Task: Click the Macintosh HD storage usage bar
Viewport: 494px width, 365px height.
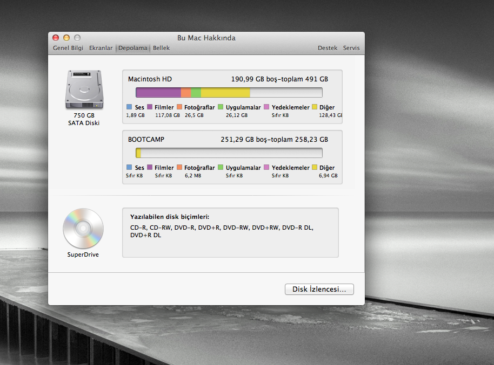Action: coord(229,92)
